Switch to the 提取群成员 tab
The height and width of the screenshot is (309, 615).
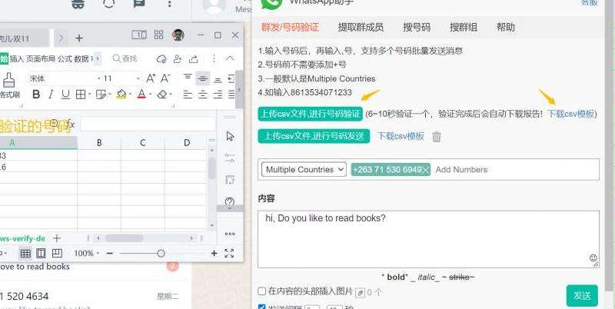point(361,27)
